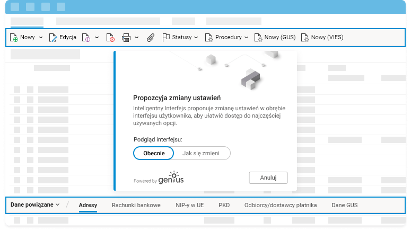
Task: Click the Statusy flag icon
Action: click(x=166, y=38)
